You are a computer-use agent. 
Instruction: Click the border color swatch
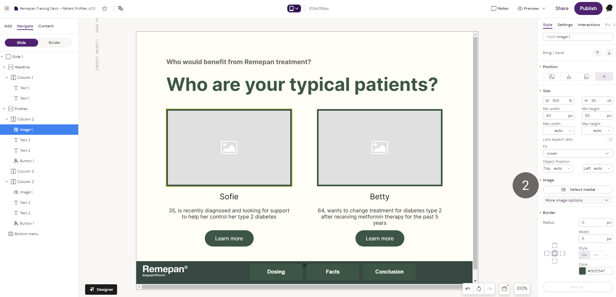(582, 271)
